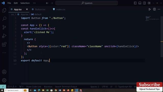Click the horizontal editor scrollbar
The height and width of the screenshot is (92, 163).
coord(79,83)
